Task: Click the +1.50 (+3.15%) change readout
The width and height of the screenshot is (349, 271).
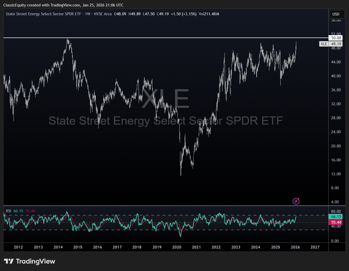Action: (x=184, y=14)
